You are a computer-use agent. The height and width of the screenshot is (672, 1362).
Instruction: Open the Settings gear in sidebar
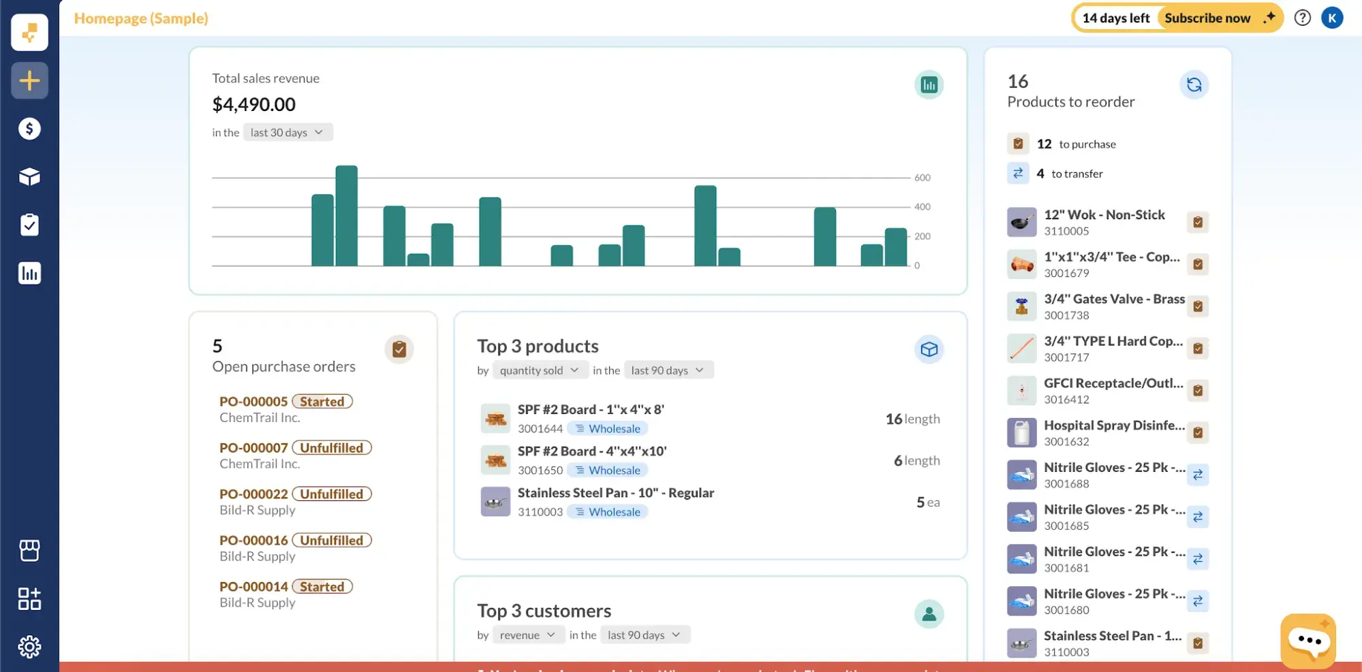(x=29, y=646)
